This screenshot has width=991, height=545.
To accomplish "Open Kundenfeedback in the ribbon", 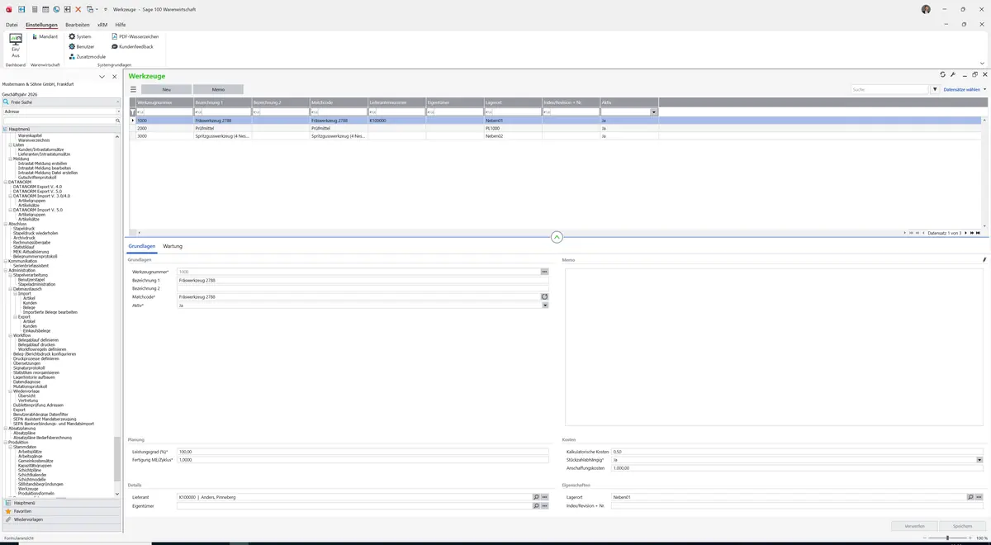I will (x=132, y=46).
